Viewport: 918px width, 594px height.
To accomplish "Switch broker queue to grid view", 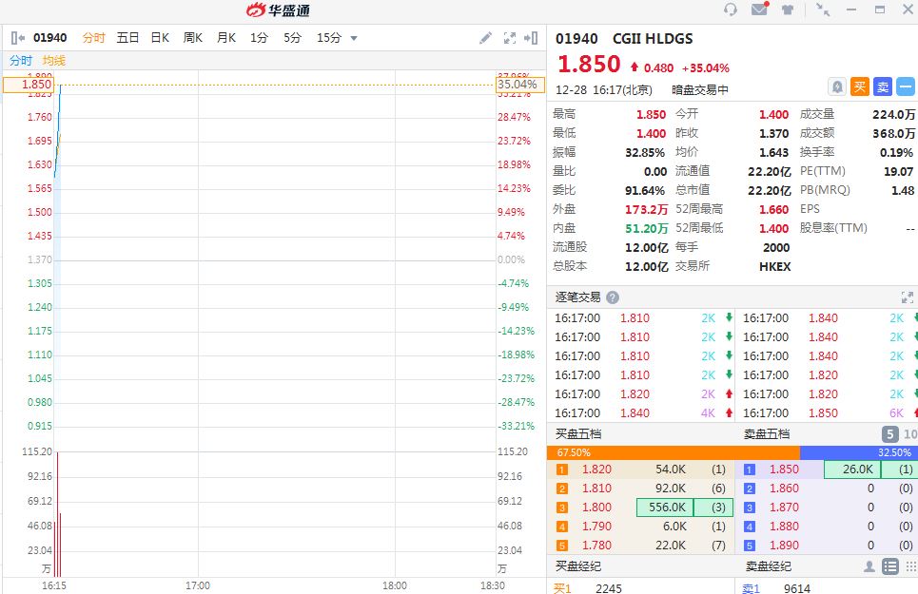I will click(908, 566).
